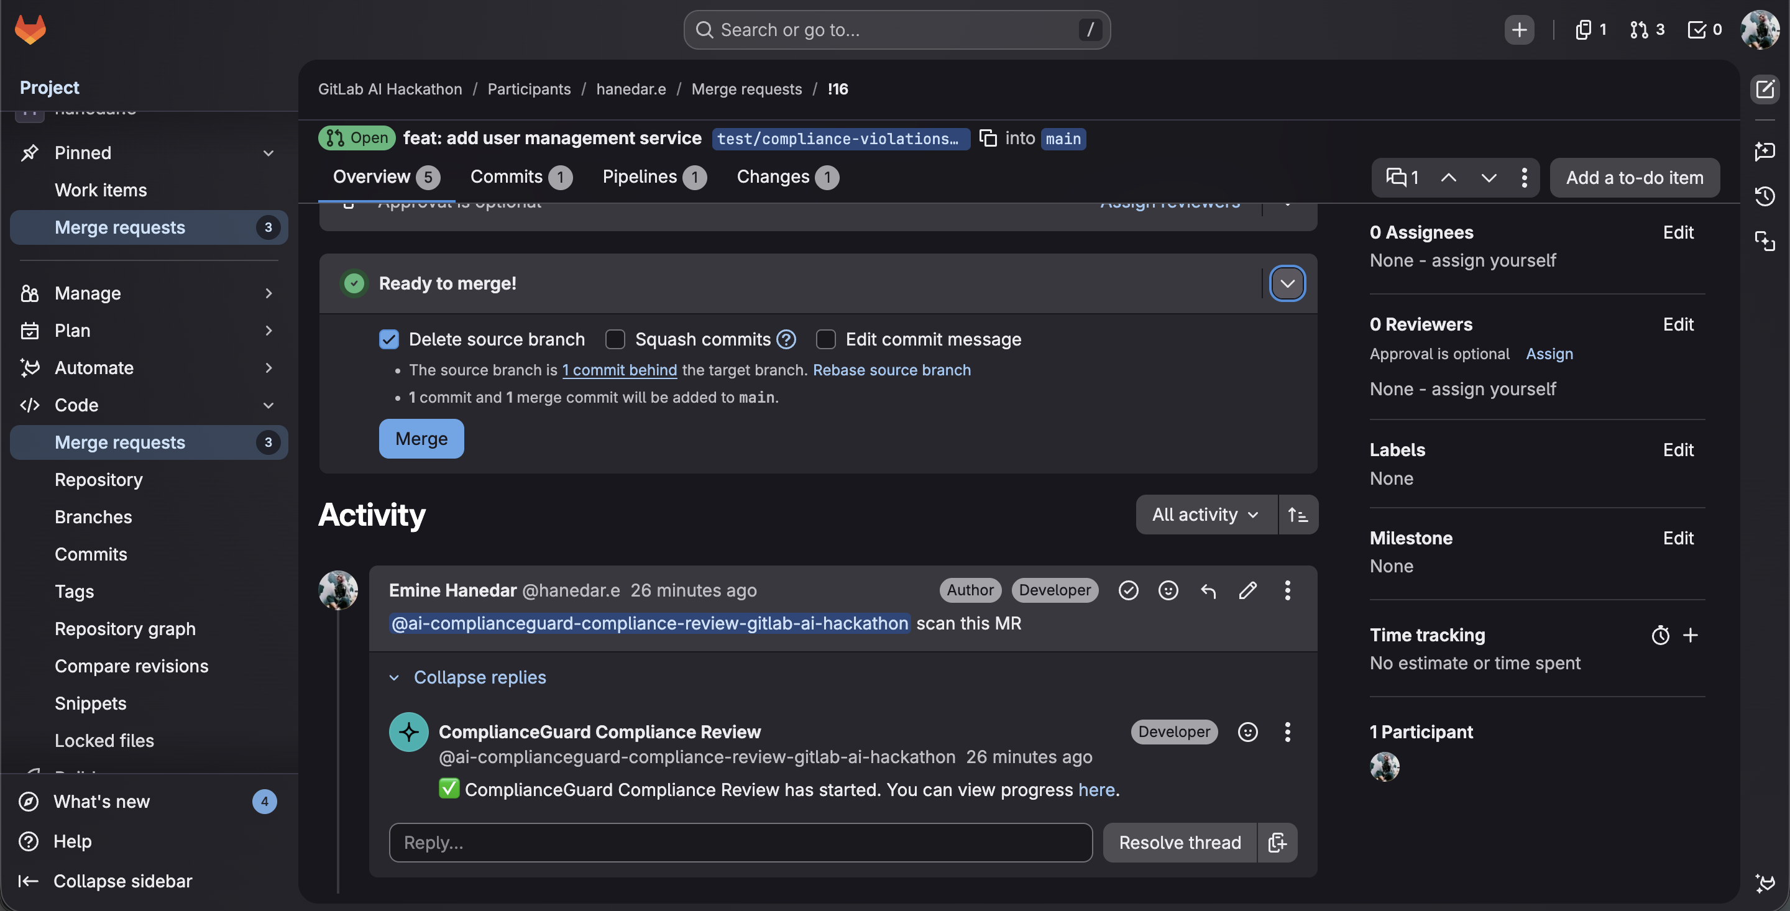Click the Reply text field
The height and width of the screenshot is (911, 1790).
click(740, 843)
